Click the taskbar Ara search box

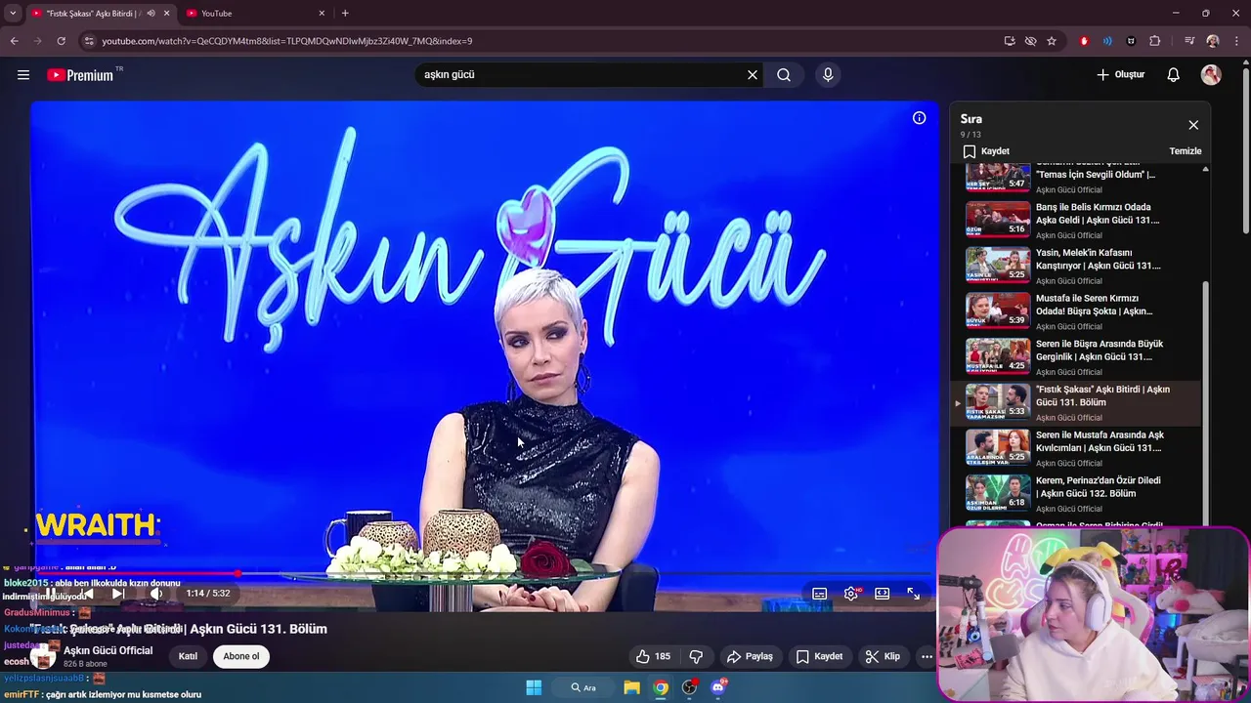[583, 687]
